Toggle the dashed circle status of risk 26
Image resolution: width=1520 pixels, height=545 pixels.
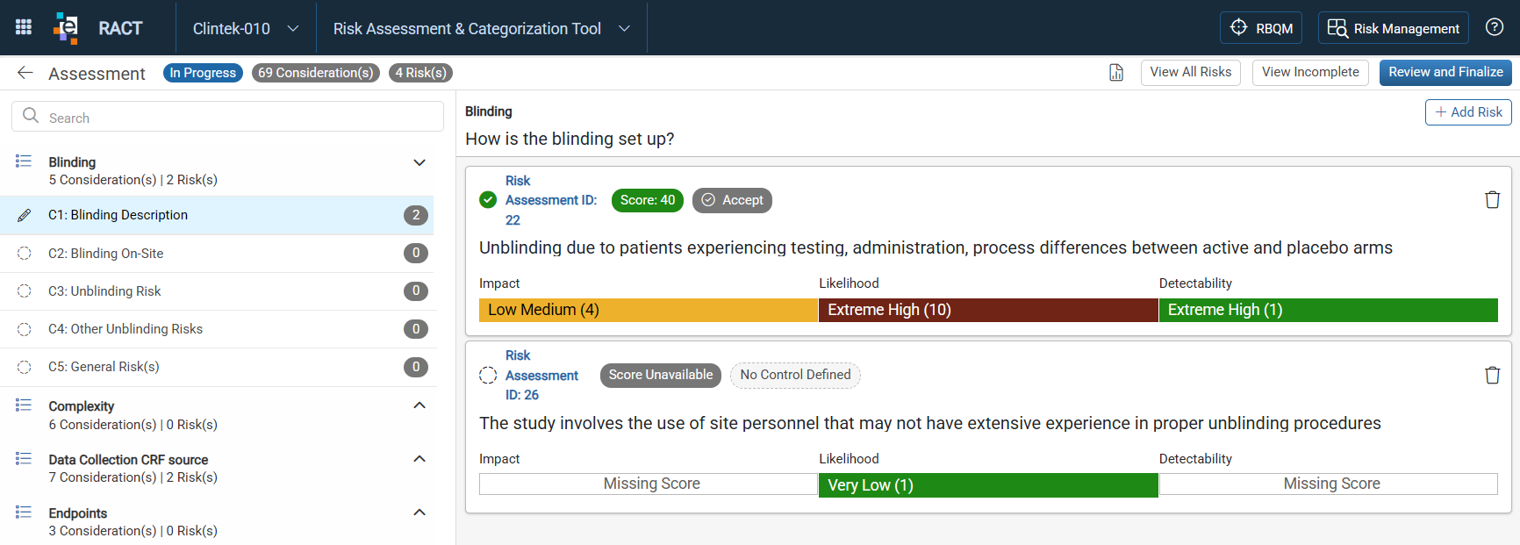coord(488,376)
